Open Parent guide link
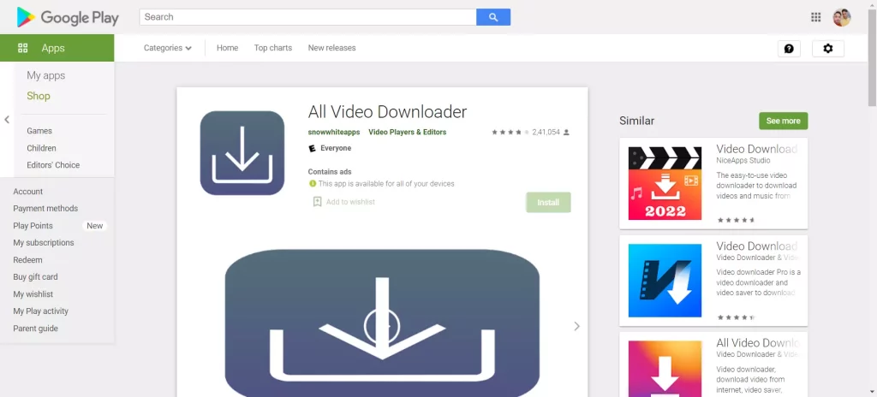This screenshot has height=397, width=877. pyautogui.click(x=35, y=329)
